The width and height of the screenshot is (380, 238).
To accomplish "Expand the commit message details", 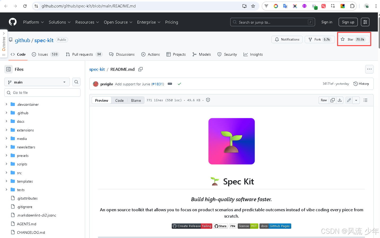I will [x=170, y=84].
